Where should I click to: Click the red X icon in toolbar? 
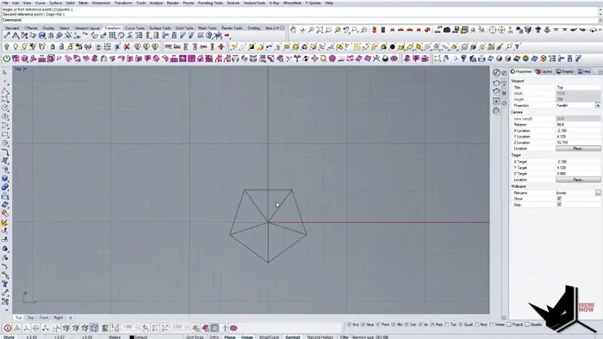(x=127, y=46)
